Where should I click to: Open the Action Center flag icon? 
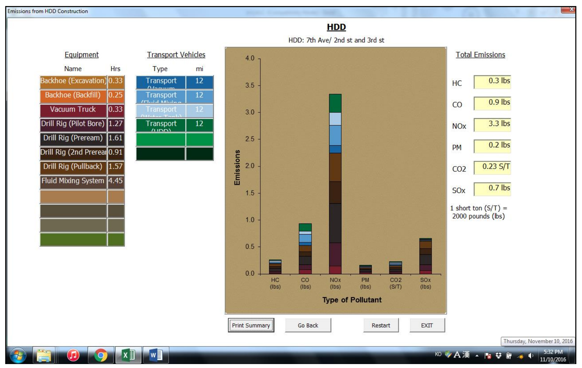[487, 355]
